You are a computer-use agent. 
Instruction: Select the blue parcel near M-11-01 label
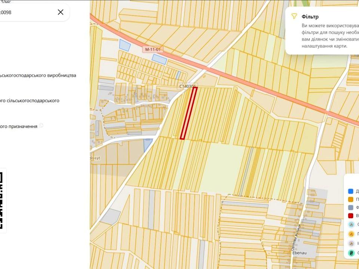click(160, 59)
